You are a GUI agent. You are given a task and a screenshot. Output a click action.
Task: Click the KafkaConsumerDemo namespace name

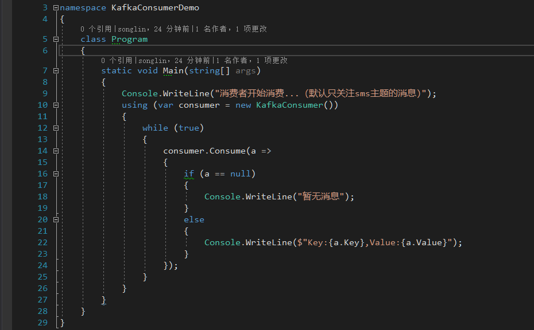click(155, 7)
